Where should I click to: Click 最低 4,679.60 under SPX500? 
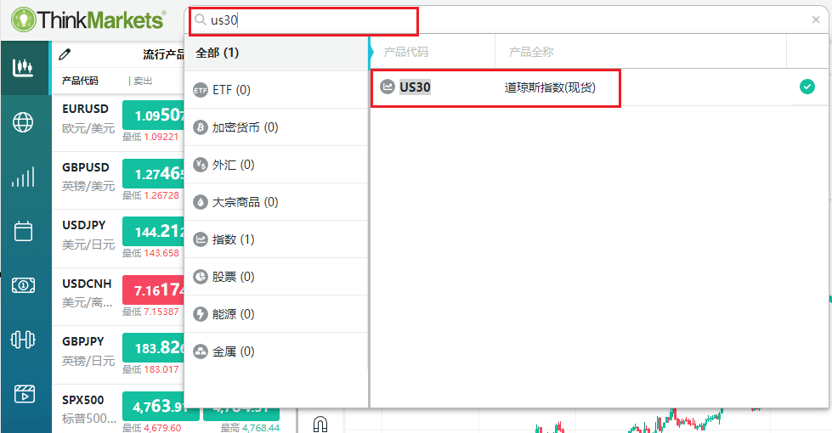(x=152, y=428)
